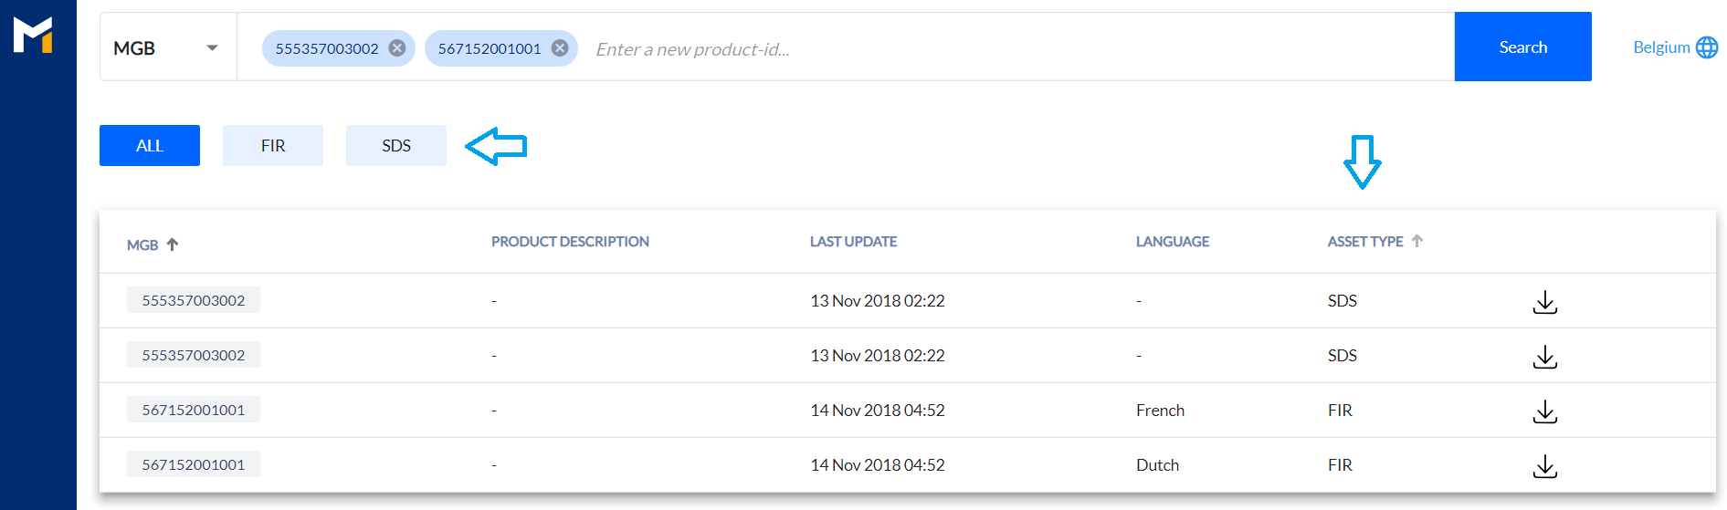This screenshot has height=510, width=1727.
Task: Click the globe icon beside Belgium
Action: click(1706, 47)
